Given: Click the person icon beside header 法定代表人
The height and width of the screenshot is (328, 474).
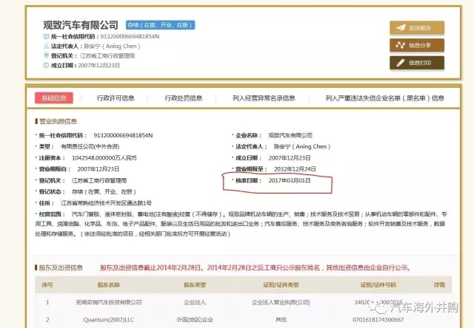Looking at the screenshot, I should click(46, 46).
